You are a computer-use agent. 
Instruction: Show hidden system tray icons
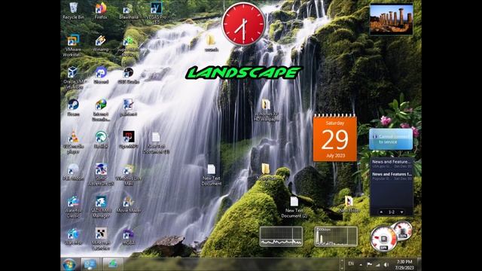click(361, 264)
